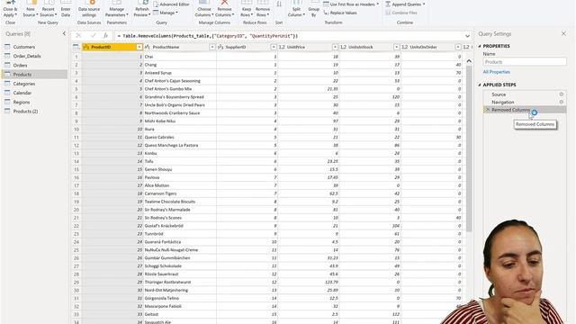
Task: Click the Tofu product name cell
Action: (x=179, y=161)
